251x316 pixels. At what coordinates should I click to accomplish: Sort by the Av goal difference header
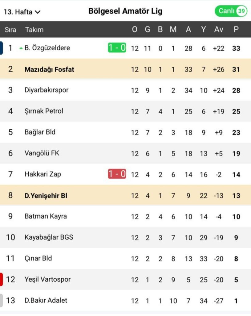click(219, 29)
